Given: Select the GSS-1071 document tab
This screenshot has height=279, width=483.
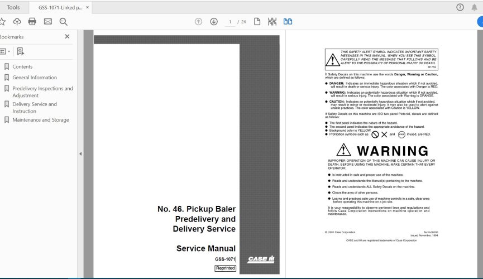Looking at the screenshot, I should (x=60, y=7).
